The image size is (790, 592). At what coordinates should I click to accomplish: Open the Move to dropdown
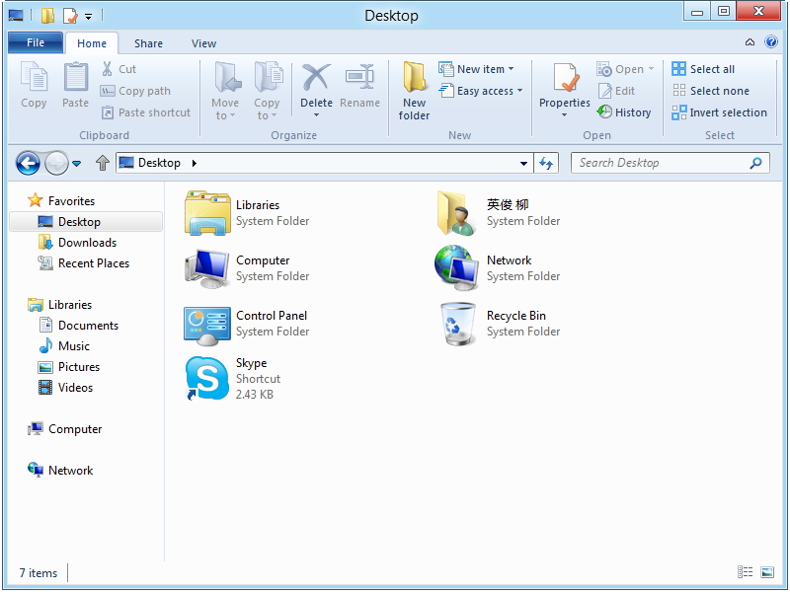click(225, 91)
